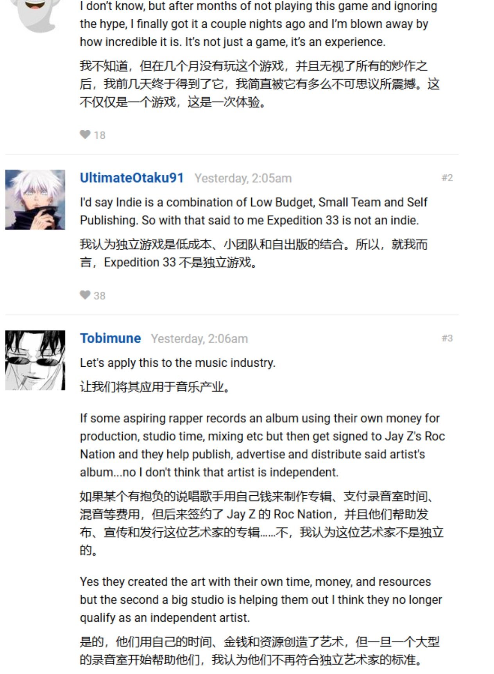Click the ghost avatar of first commenter

35,16
